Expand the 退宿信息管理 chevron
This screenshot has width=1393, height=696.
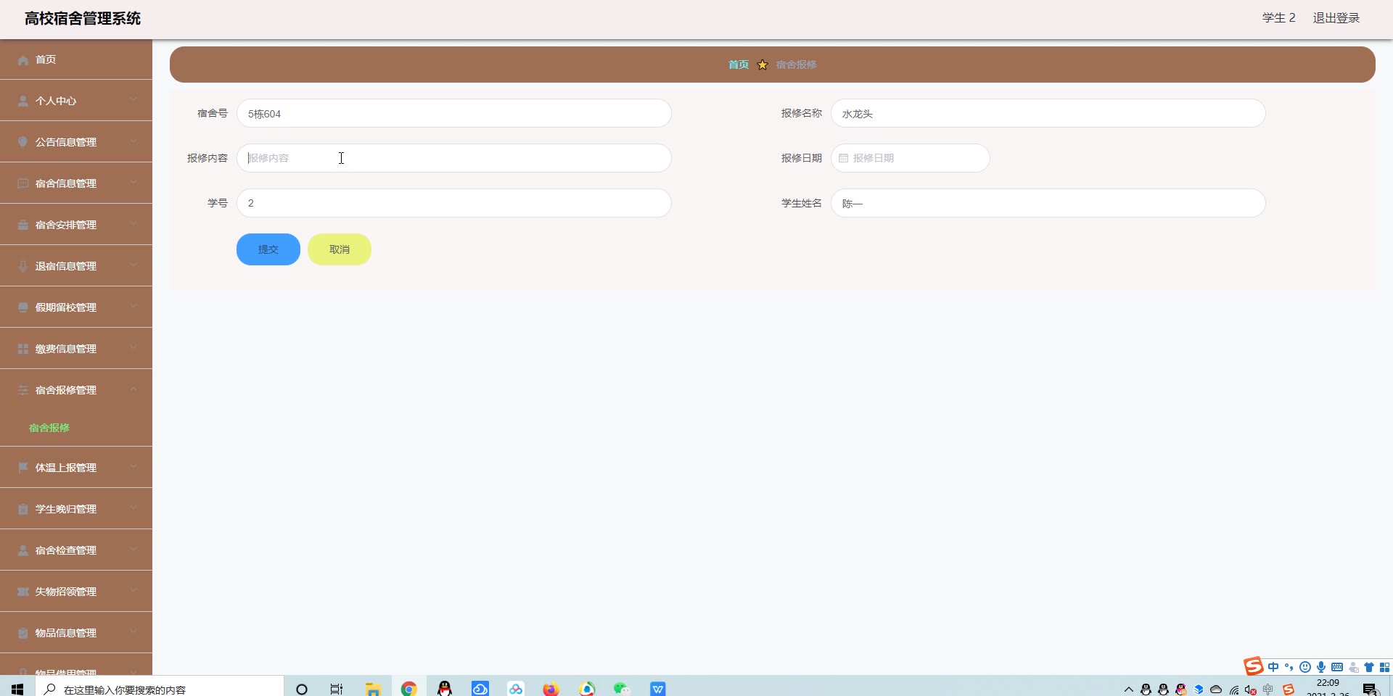click(x=133, y=265)
